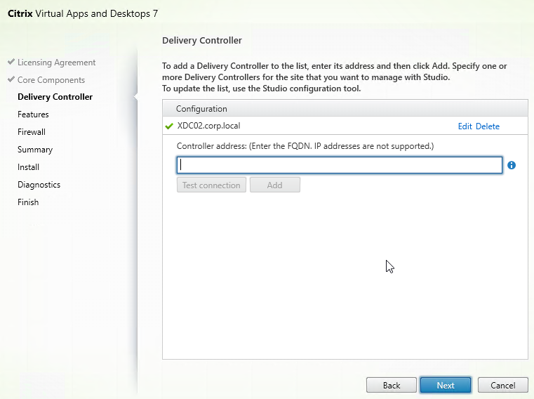Select Licensing Agreement step in sidebar
The image size is (534, 399).
57,63
